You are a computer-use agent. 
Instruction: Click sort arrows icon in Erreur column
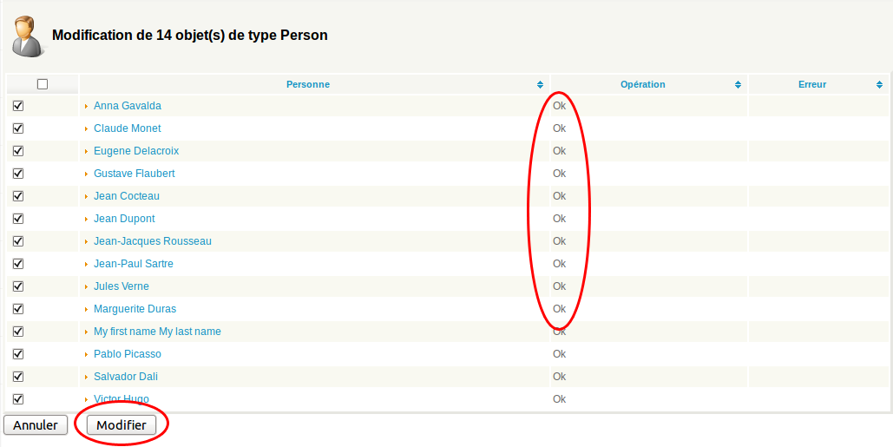(x=879, y=85)
